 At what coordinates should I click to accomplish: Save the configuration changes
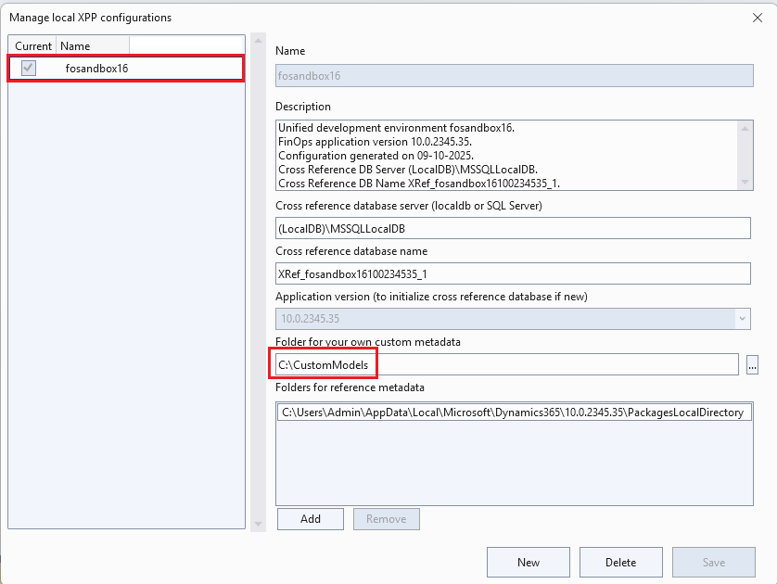[713, 562]
